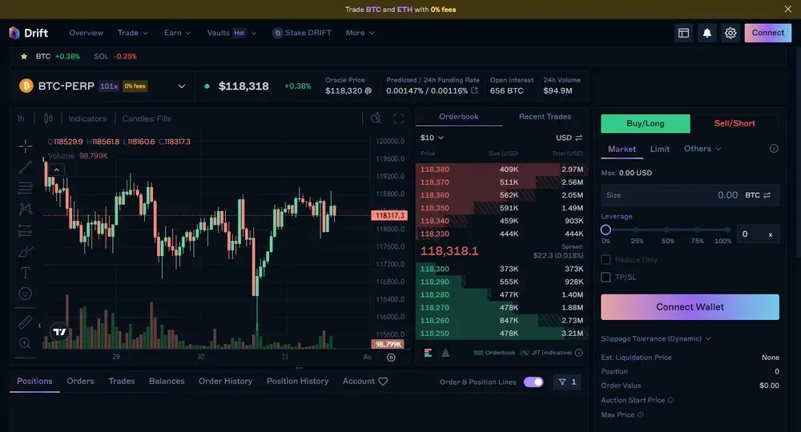Open the Overview page
This screenshot has width=801, height=432.
point(86,33)
